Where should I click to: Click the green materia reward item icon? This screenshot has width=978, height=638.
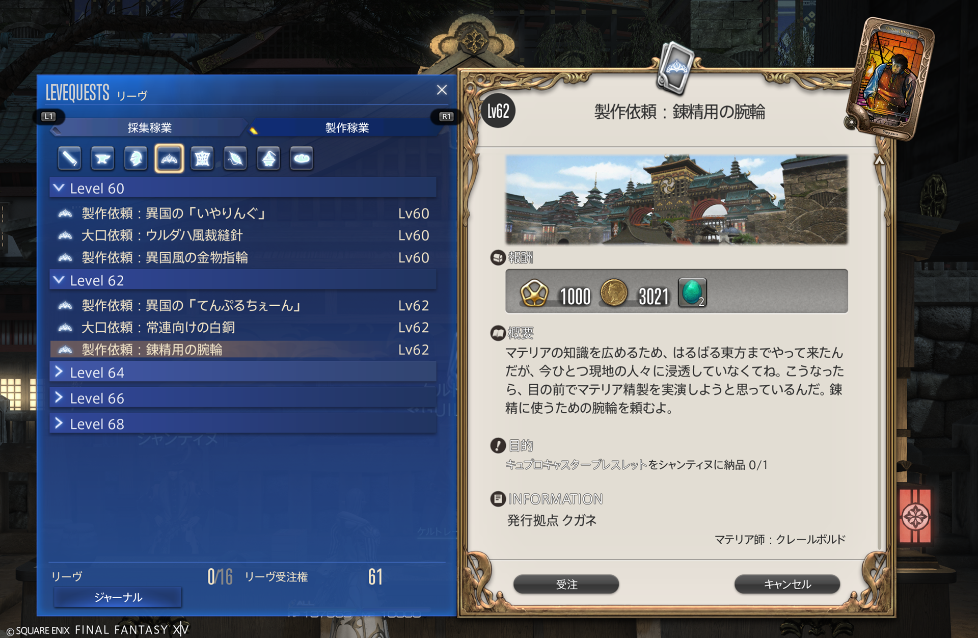(692, 293)
